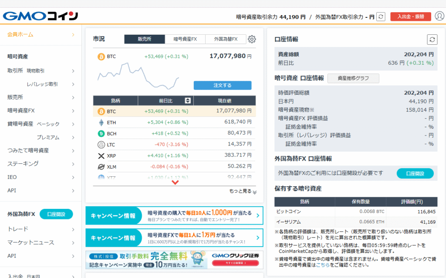This screenshot has width=446, height=278.
Task: Select the 販売所 market tab
Action: 145,39
